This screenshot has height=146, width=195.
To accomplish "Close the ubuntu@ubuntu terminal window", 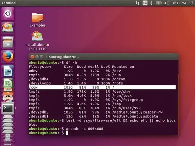I will click(32, 57).
